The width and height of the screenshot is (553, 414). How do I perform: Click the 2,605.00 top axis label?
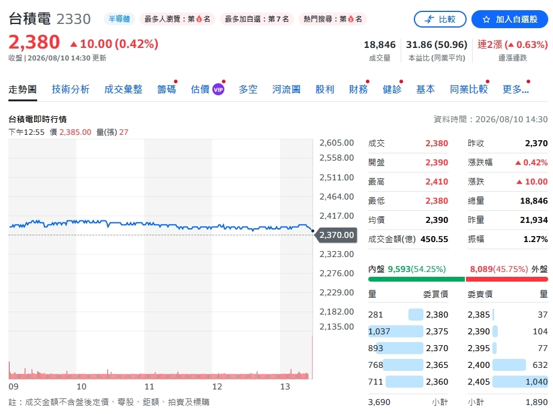(x=336, y=143)
